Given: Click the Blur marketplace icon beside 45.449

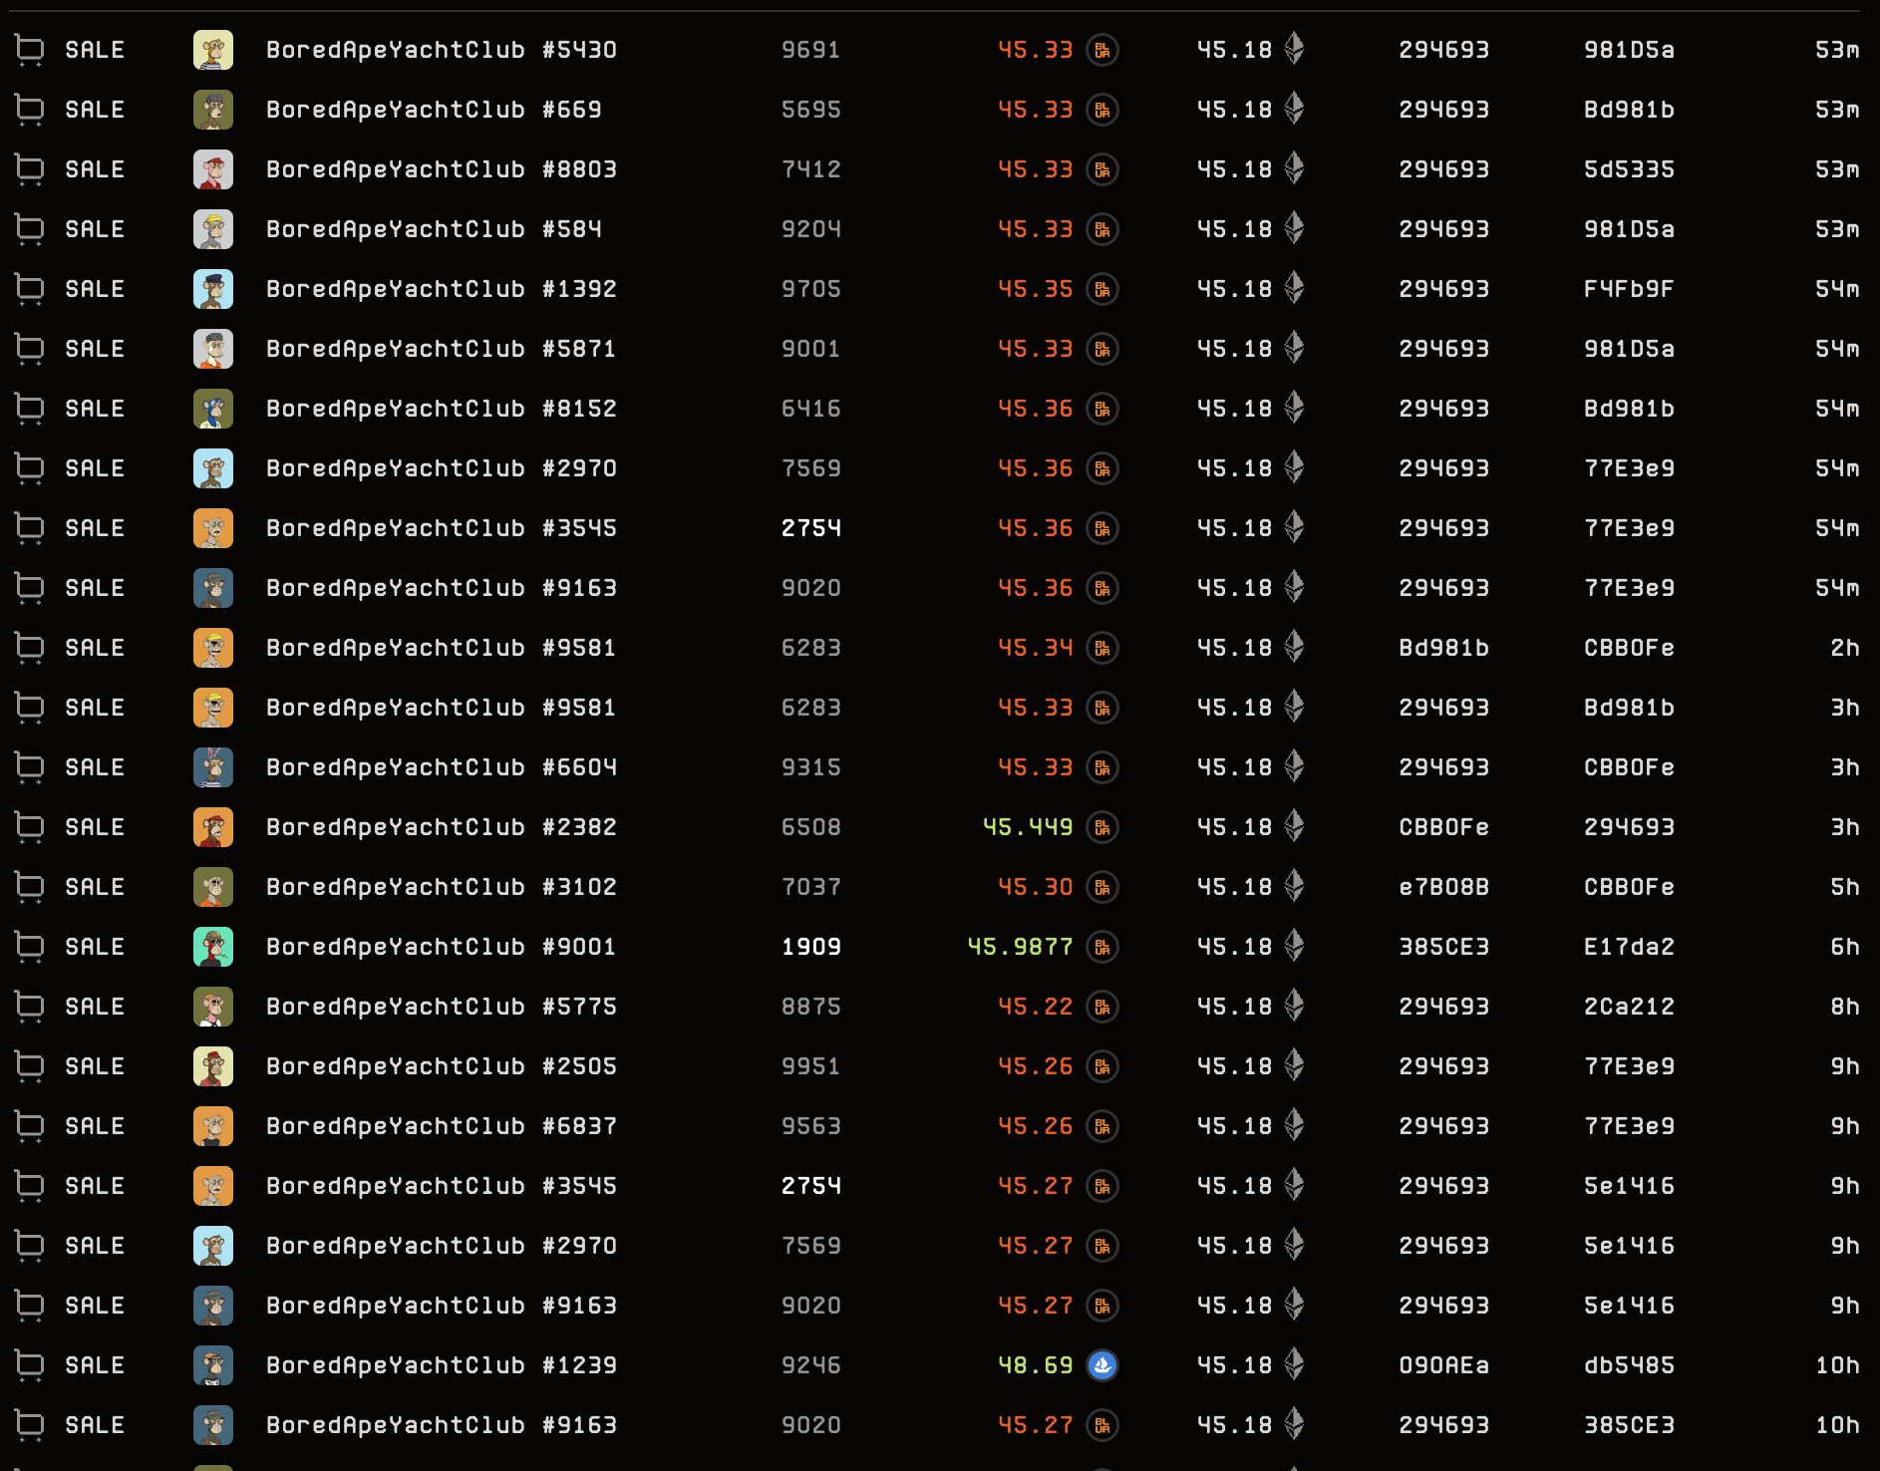Looking at the screenshot, I should click(1101, 827).
